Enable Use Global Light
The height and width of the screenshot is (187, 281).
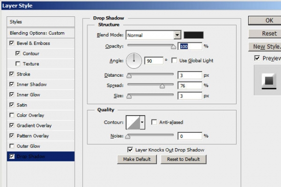click(x=174, y=60)
